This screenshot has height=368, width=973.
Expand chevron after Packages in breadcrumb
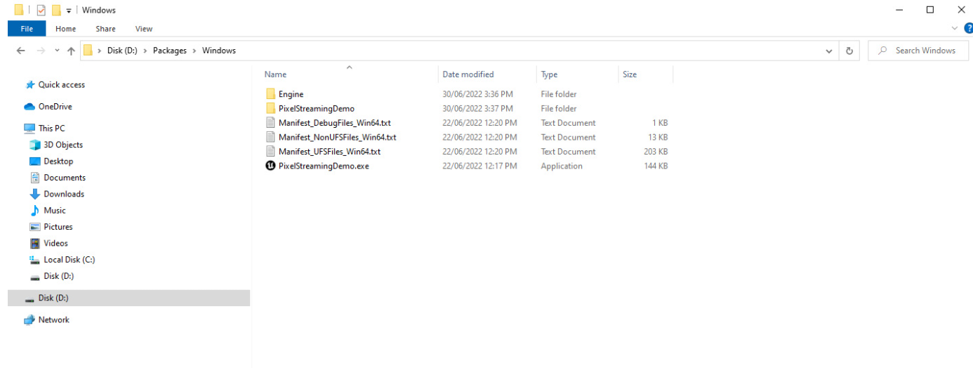(x=194, y=51)
